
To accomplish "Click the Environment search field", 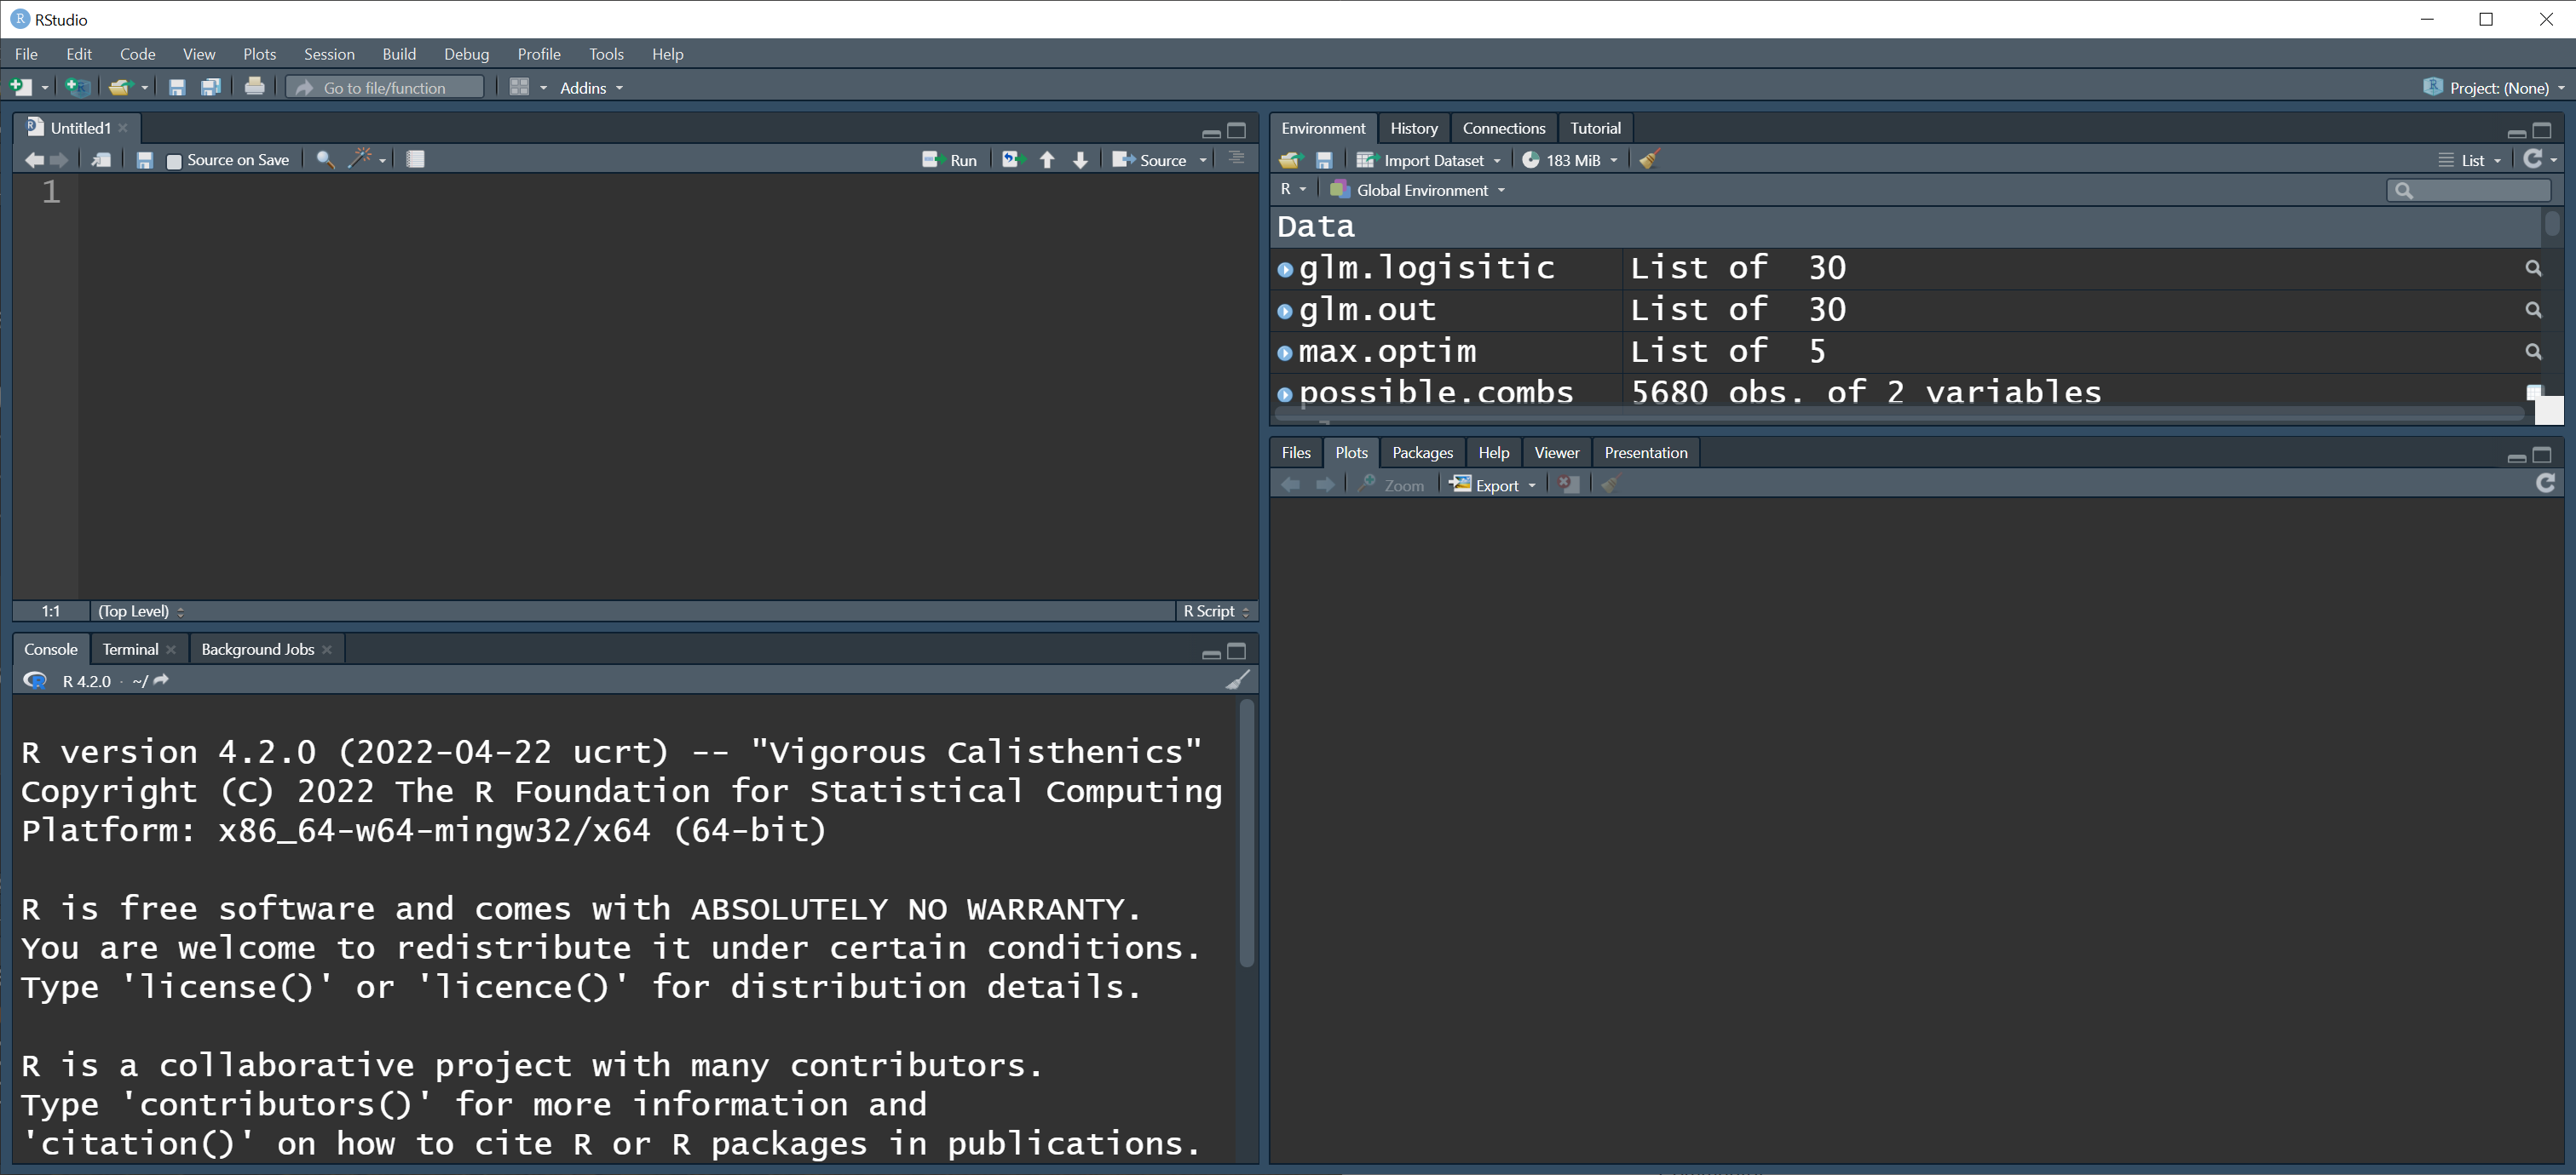I will (2476, 190).
